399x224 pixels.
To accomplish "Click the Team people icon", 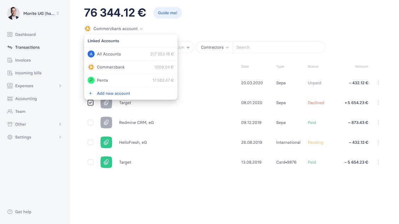I will [x=10, y=111].
